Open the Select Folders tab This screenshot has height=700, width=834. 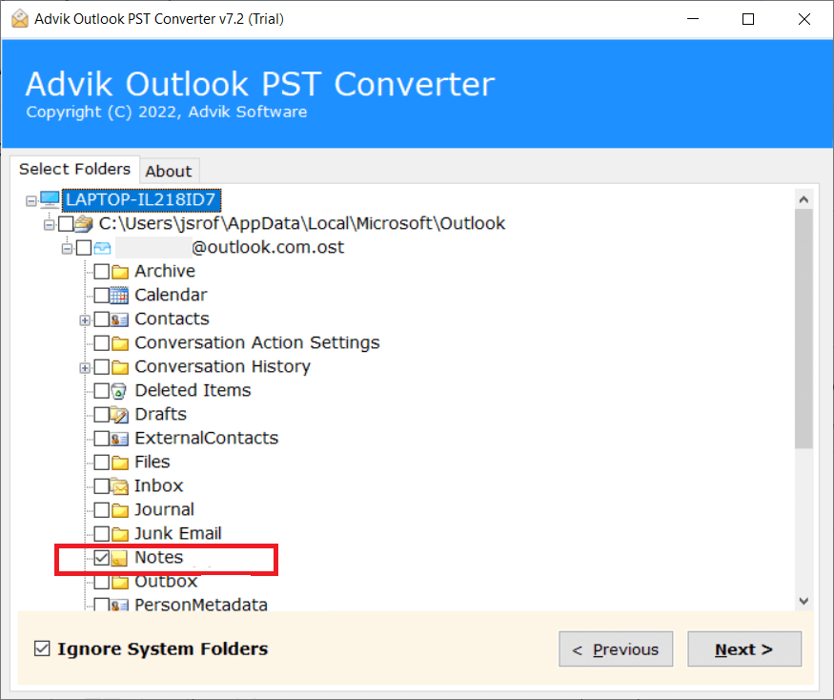tap(74, 169)
